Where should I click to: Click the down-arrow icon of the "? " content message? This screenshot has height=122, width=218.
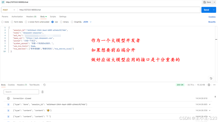click(x=8, y=116)
